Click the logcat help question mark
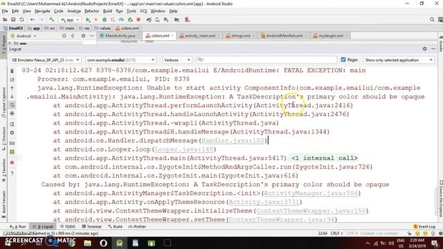Viewport: 443px width, 249px height. click(x=12, y=174)
